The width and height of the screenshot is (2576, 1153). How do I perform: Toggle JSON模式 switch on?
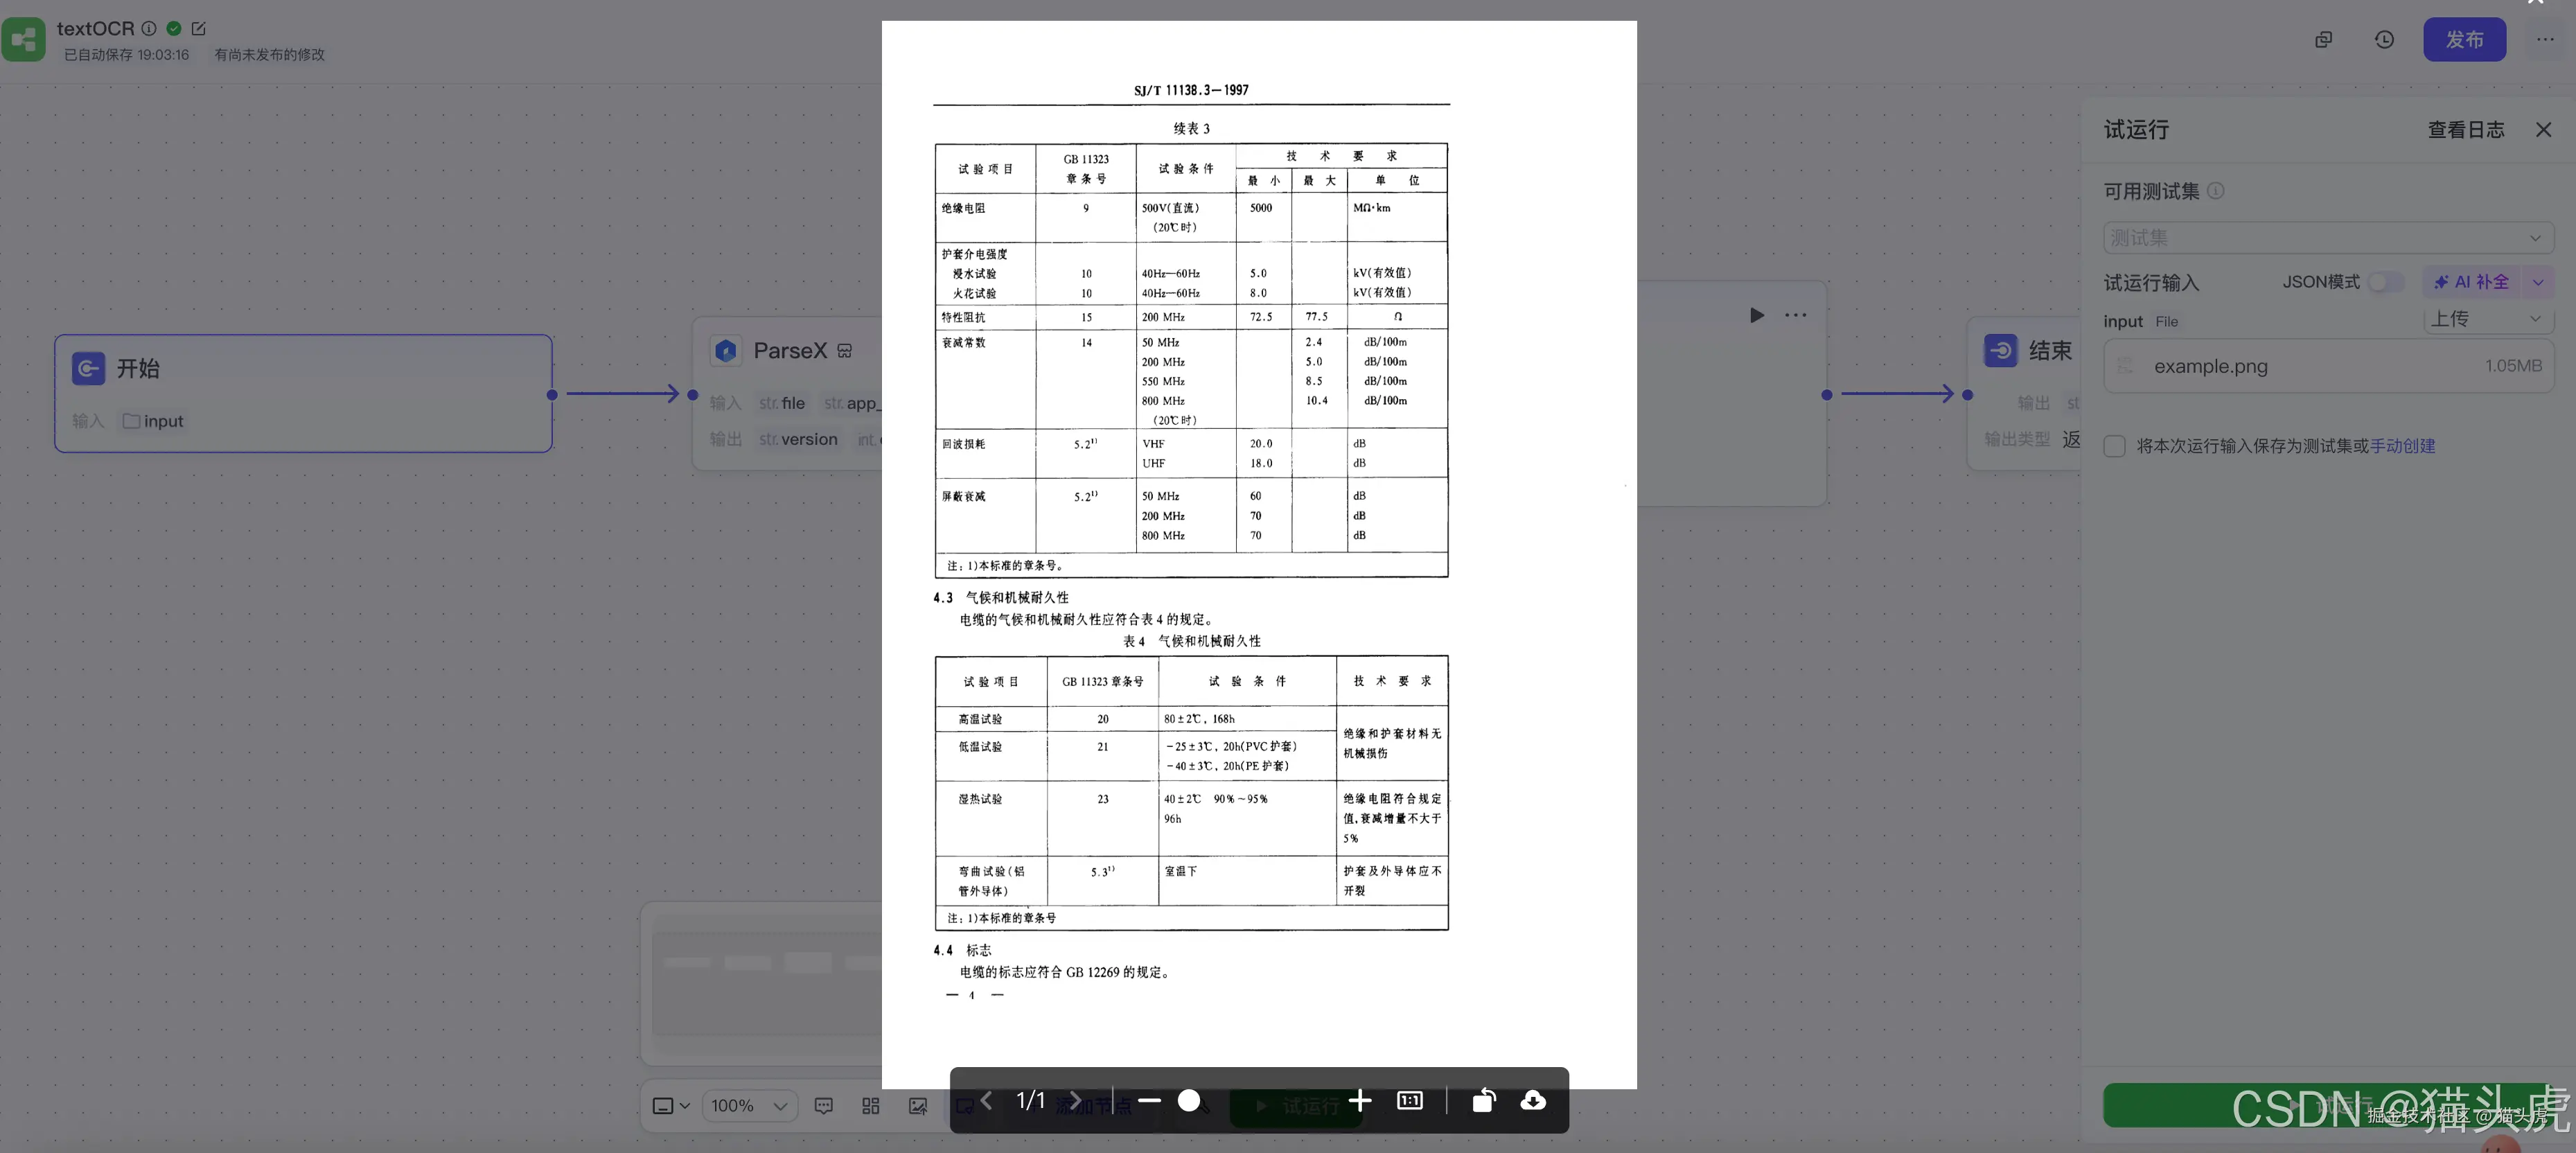2386,282
